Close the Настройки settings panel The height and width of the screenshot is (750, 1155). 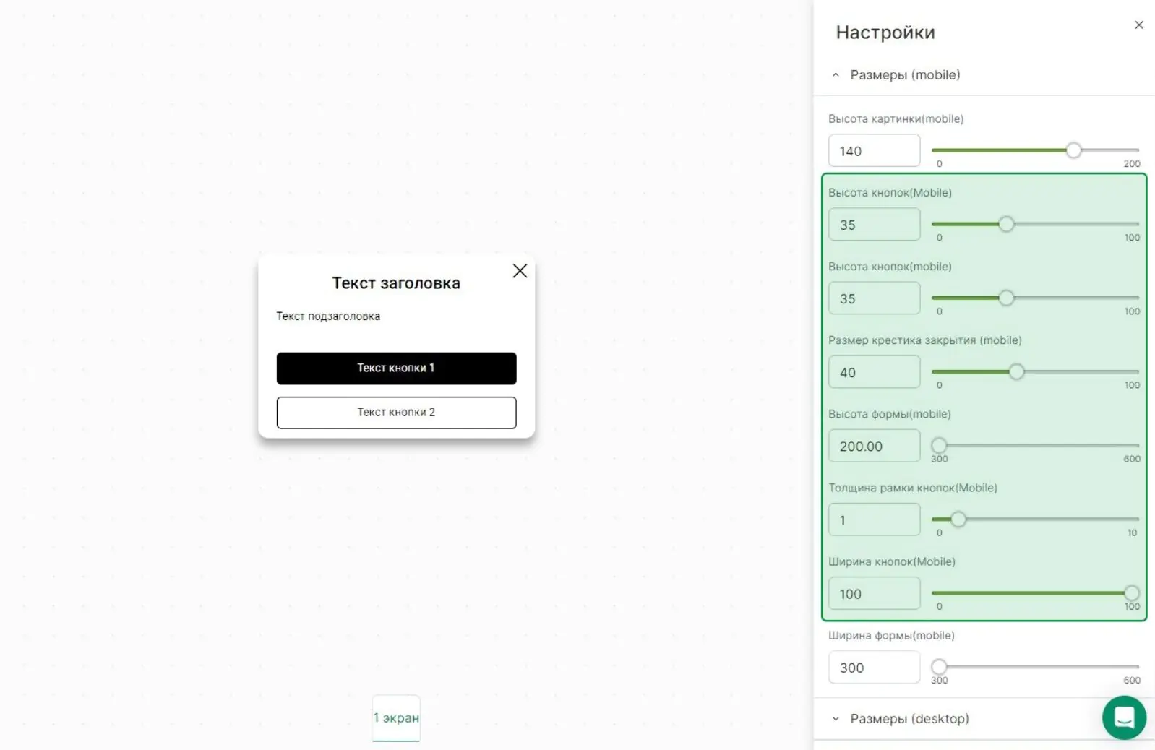click(x=1139, y=25)
